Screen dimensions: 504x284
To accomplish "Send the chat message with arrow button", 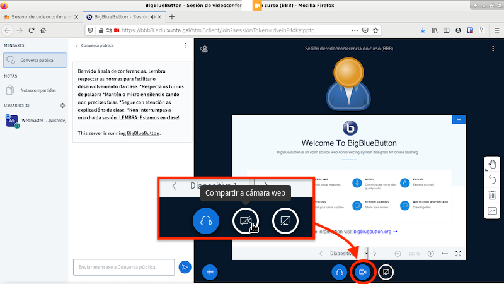I will click(x=185, y=268).
